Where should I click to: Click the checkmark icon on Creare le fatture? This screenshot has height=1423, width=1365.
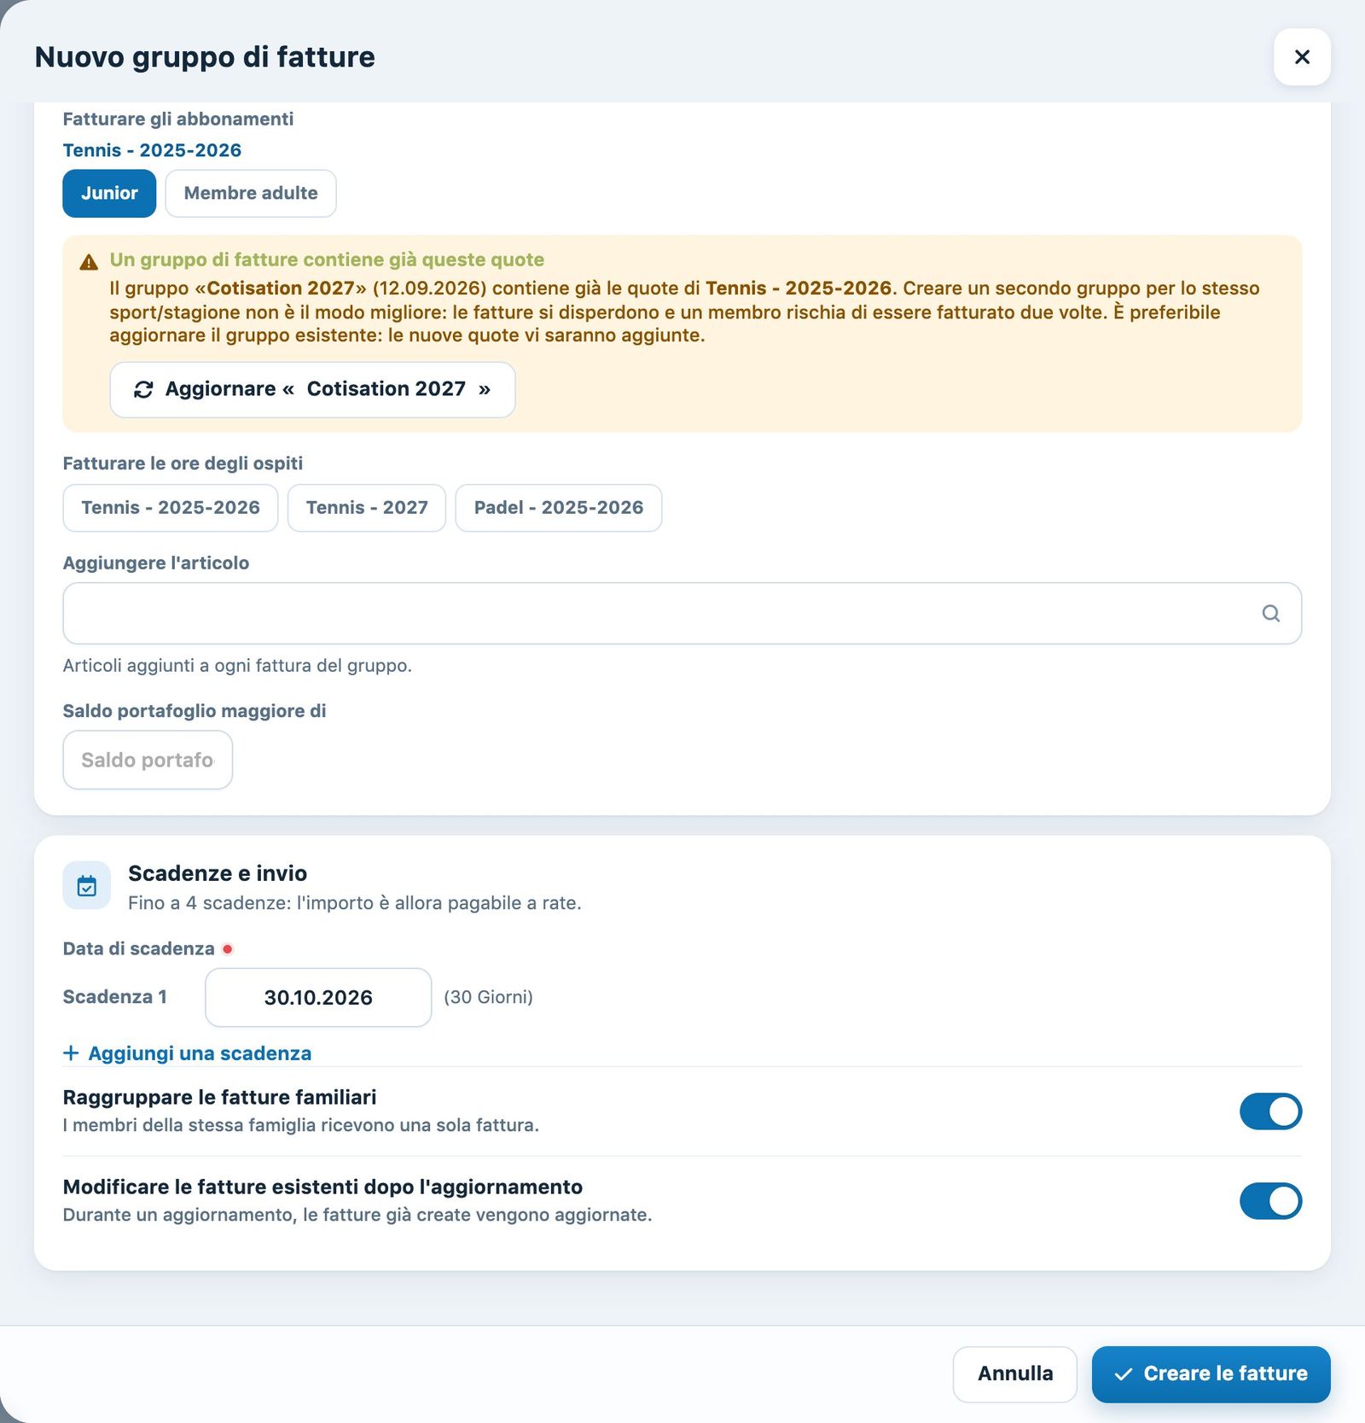click(1124, 1374)
